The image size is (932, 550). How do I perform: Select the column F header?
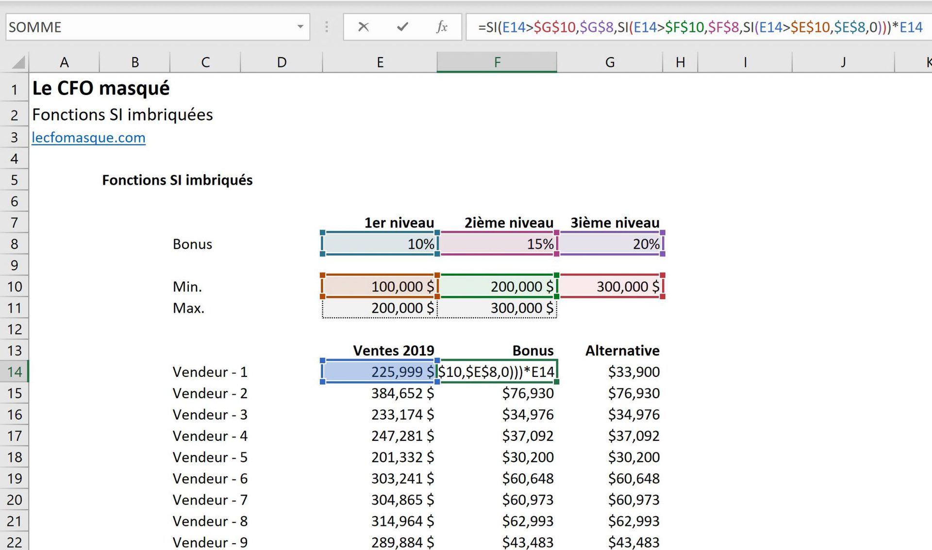[x=496, y=62]
